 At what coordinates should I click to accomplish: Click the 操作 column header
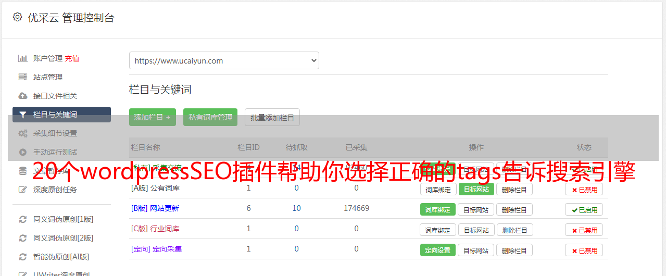point(476,147)
